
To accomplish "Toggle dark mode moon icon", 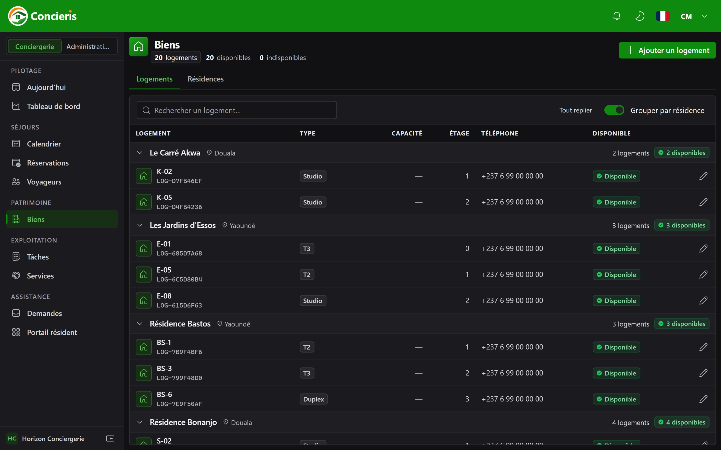I will 640,16.
